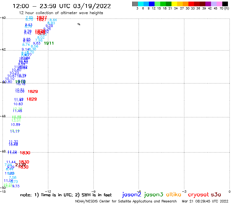Image resolution: width=232 pixels, height=204 pixels.
Task: Click the wave height value 11.48
Action: (18, 111)
